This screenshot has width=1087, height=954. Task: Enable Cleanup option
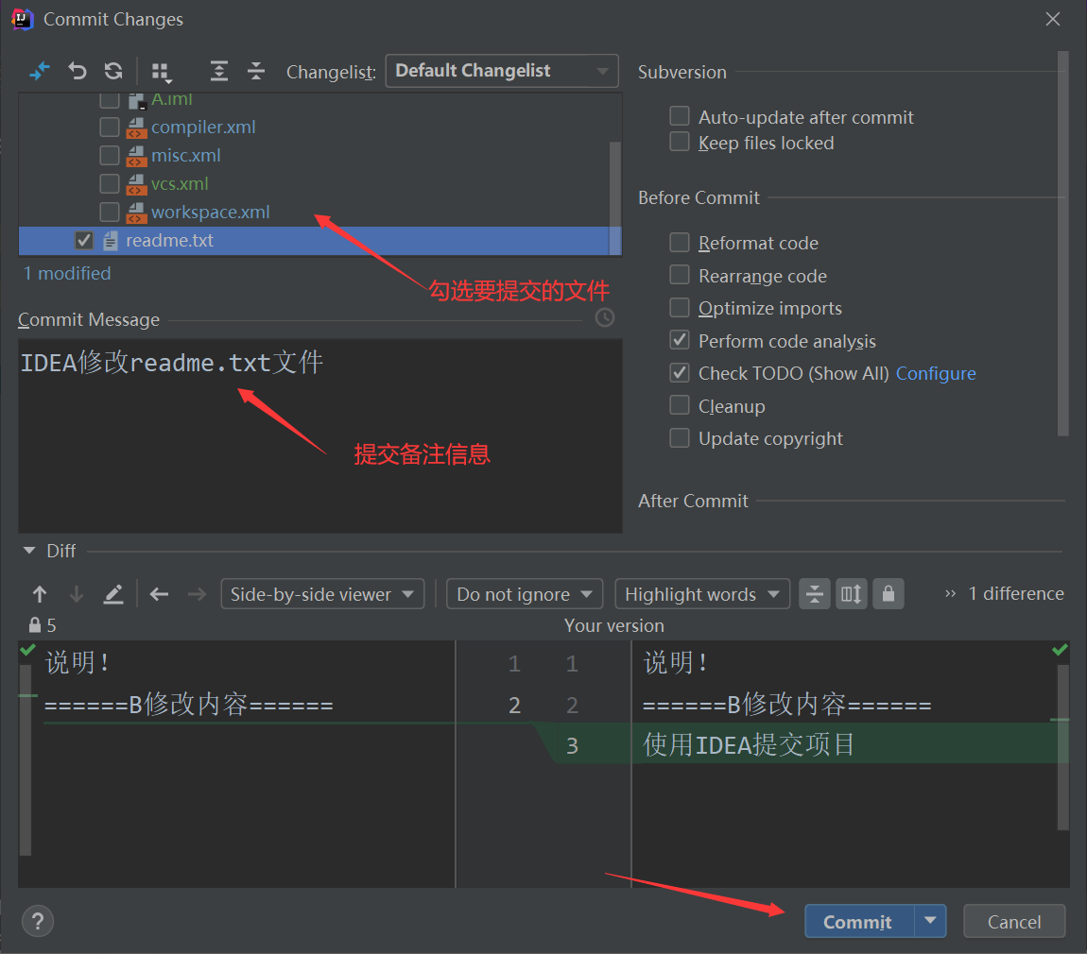(x=680, y=405)
